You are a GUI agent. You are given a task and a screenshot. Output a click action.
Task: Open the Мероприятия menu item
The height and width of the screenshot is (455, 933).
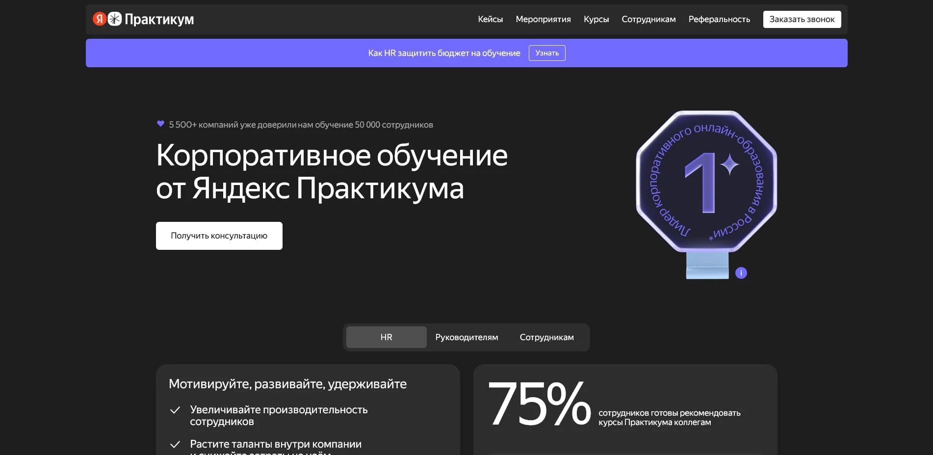pyautogui.click(x=543, y=19)
